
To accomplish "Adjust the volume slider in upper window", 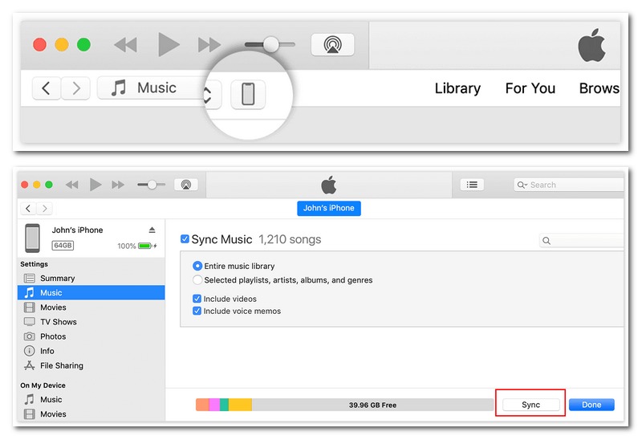I will click(270, 44).
